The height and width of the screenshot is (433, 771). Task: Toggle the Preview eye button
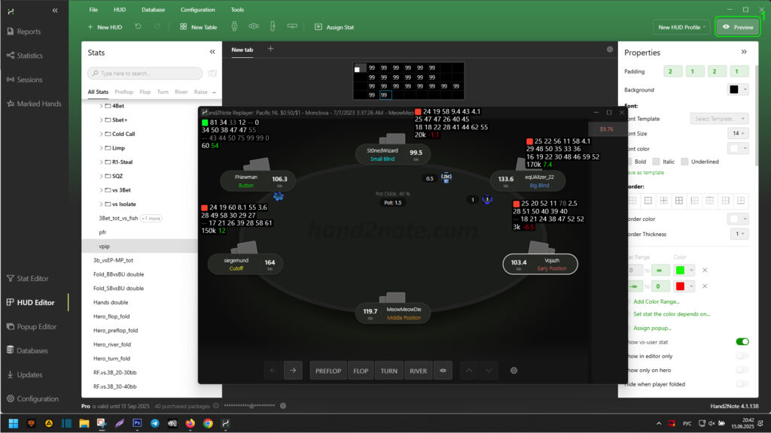click(x=738, y=27)
